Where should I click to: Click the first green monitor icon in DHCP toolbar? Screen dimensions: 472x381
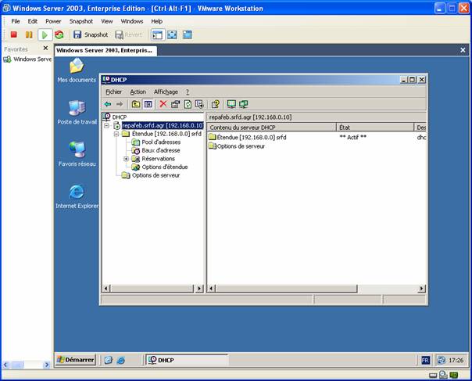[231, 104]
